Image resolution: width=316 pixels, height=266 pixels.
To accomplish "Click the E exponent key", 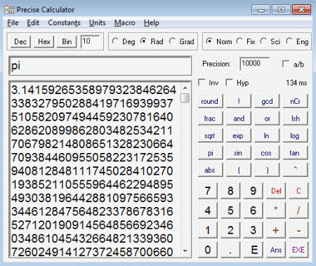I will click(253, 250).
